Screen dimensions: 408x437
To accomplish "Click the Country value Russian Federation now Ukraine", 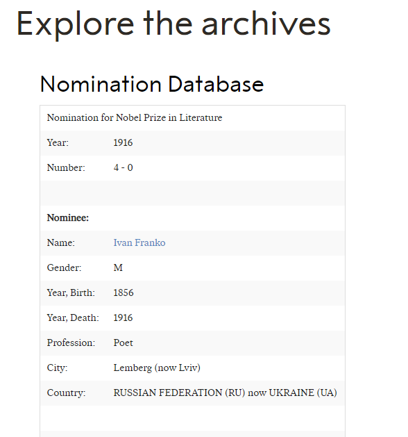I will [225, 393].
